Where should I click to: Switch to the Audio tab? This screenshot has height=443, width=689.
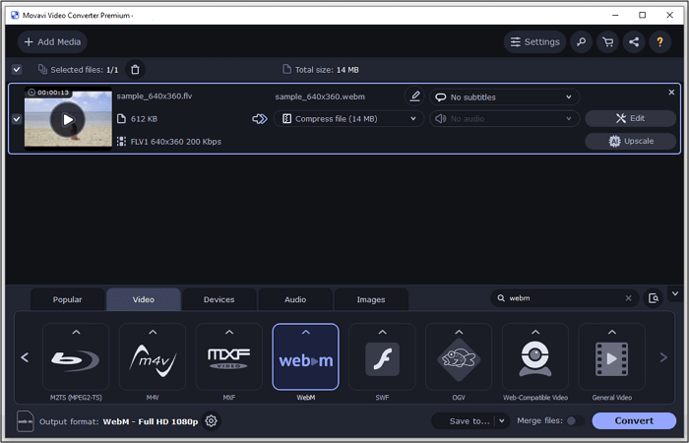pyautogui.click(x=295, y=299)
